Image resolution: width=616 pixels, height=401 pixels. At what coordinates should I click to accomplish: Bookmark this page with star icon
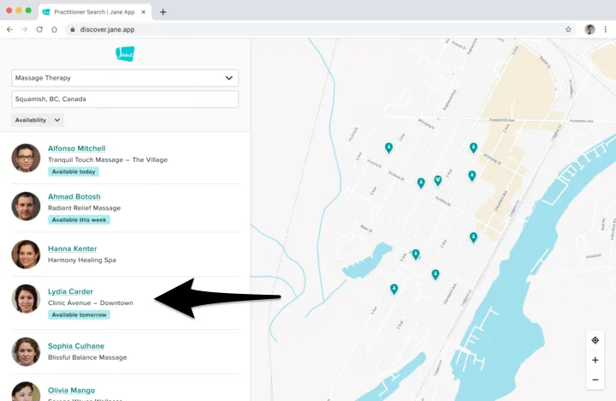pos(568,29)
